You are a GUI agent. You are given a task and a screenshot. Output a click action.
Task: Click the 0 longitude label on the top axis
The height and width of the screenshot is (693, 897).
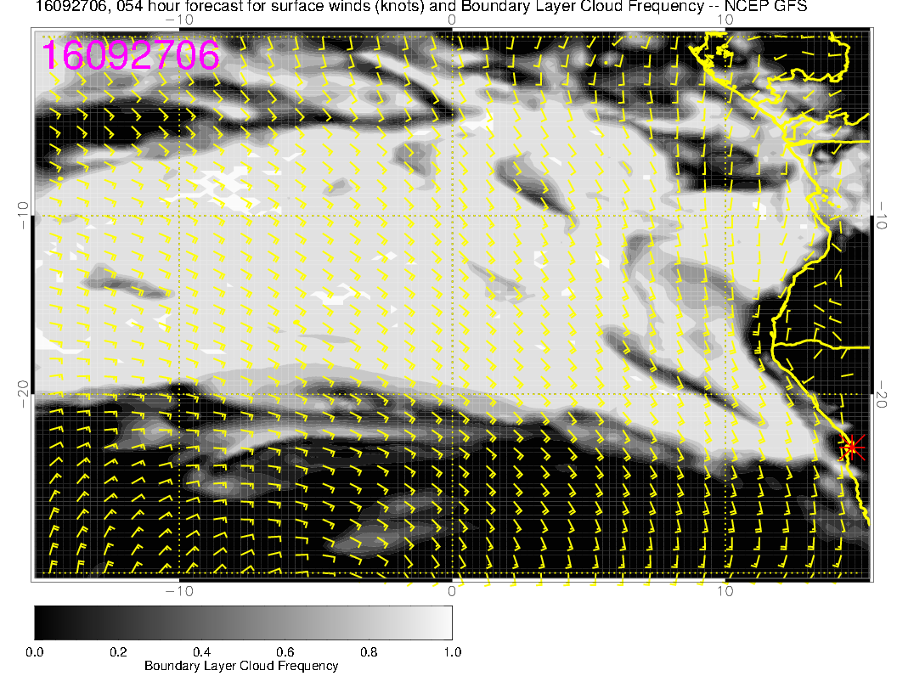452,20
